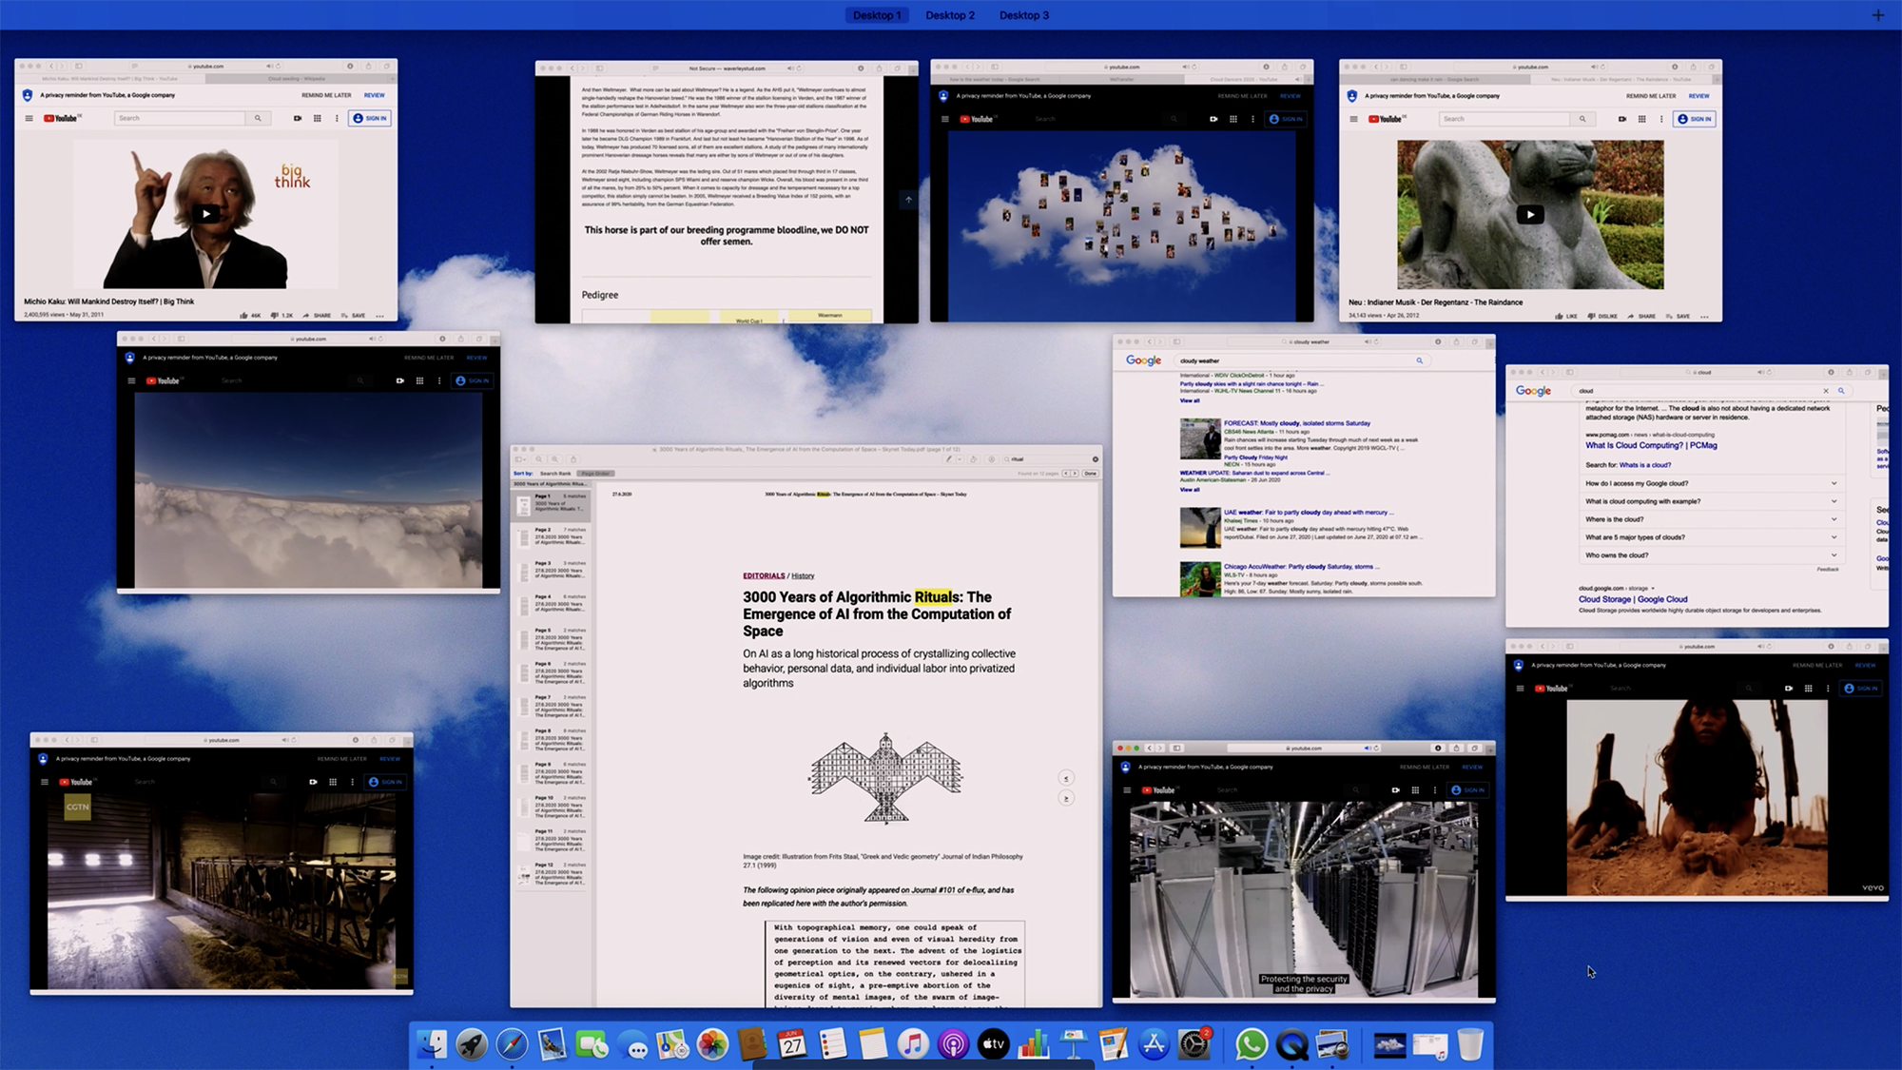This screenshot has height=1070, width=1902.
Task: Click Done in Preview search bar
Action: (x=1090, y=473)
